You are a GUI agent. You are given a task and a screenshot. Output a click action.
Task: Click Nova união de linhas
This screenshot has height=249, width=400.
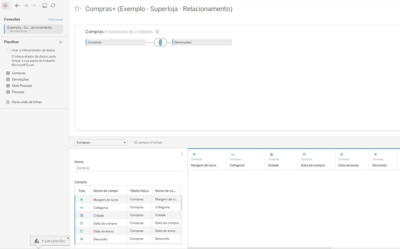click(x=27, y=102)
